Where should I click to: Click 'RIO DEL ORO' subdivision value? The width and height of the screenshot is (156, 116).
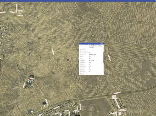tap(93, 55)
